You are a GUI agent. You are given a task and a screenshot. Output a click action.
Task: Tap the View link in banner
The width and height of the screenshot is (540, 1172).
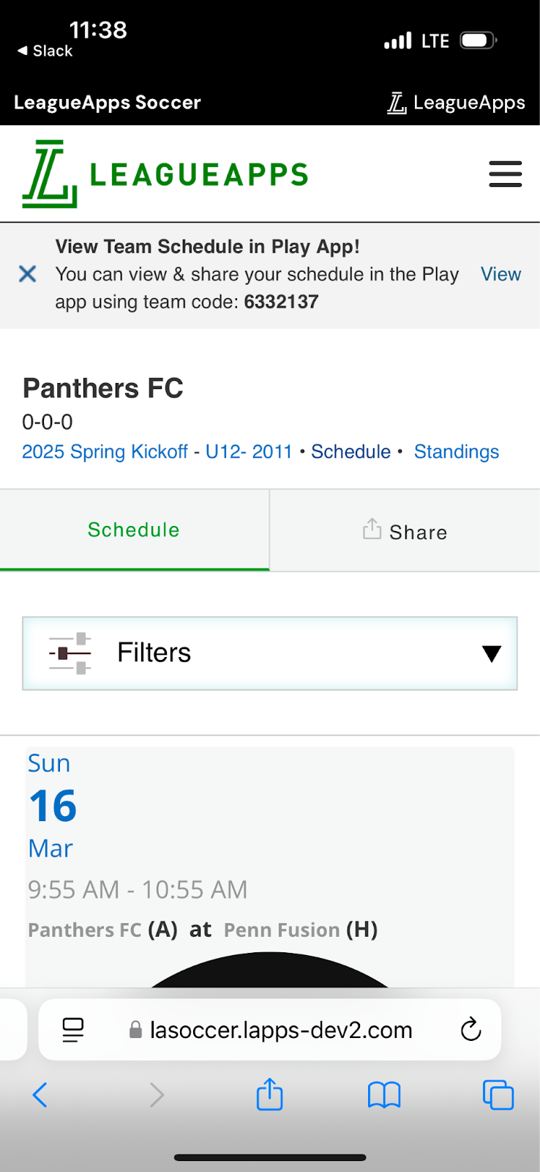(x=501, y=274)
